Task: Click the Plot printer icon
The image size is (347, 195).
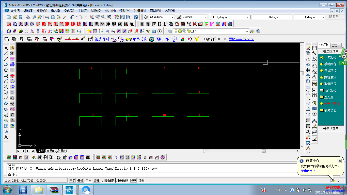Action: (x=28, y=17)
